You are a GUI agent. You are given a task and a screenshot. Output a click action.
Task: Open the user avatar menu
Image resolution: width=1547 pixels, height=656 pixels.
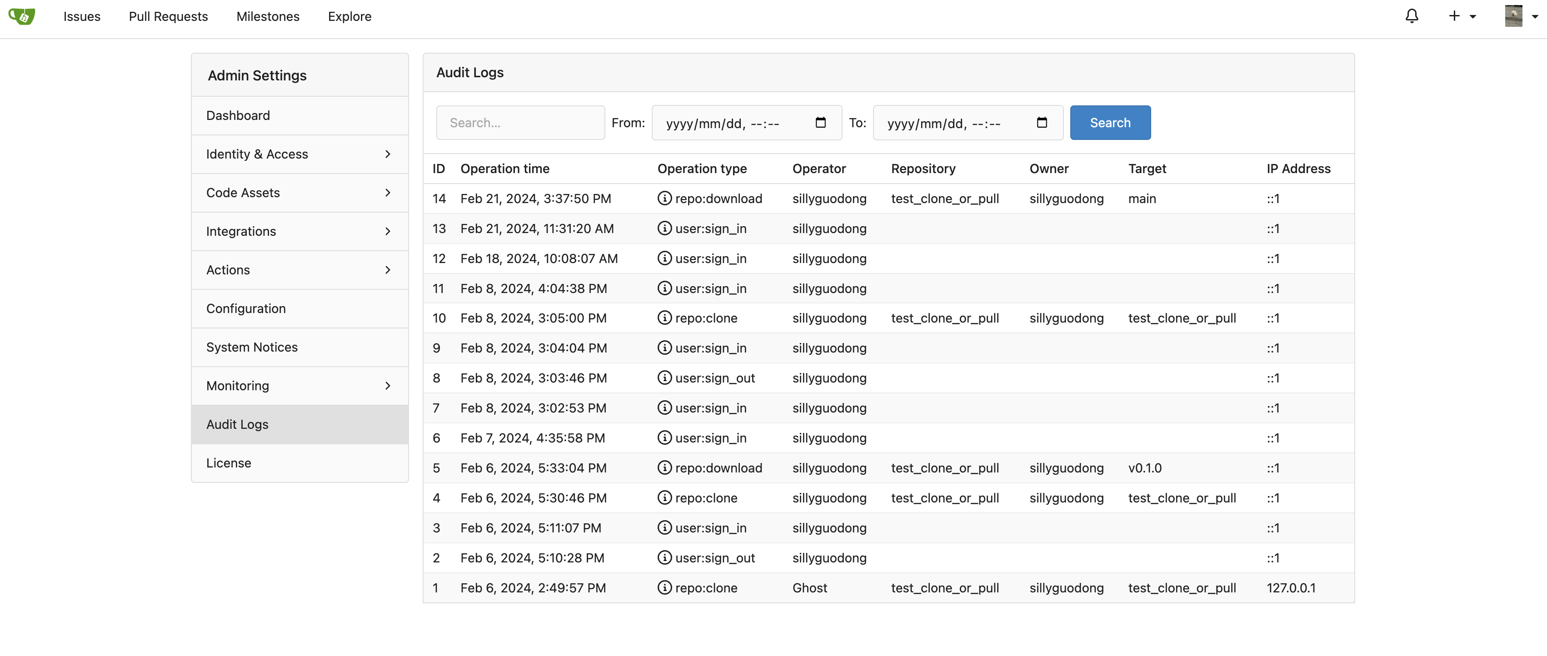pos(1514,16)
